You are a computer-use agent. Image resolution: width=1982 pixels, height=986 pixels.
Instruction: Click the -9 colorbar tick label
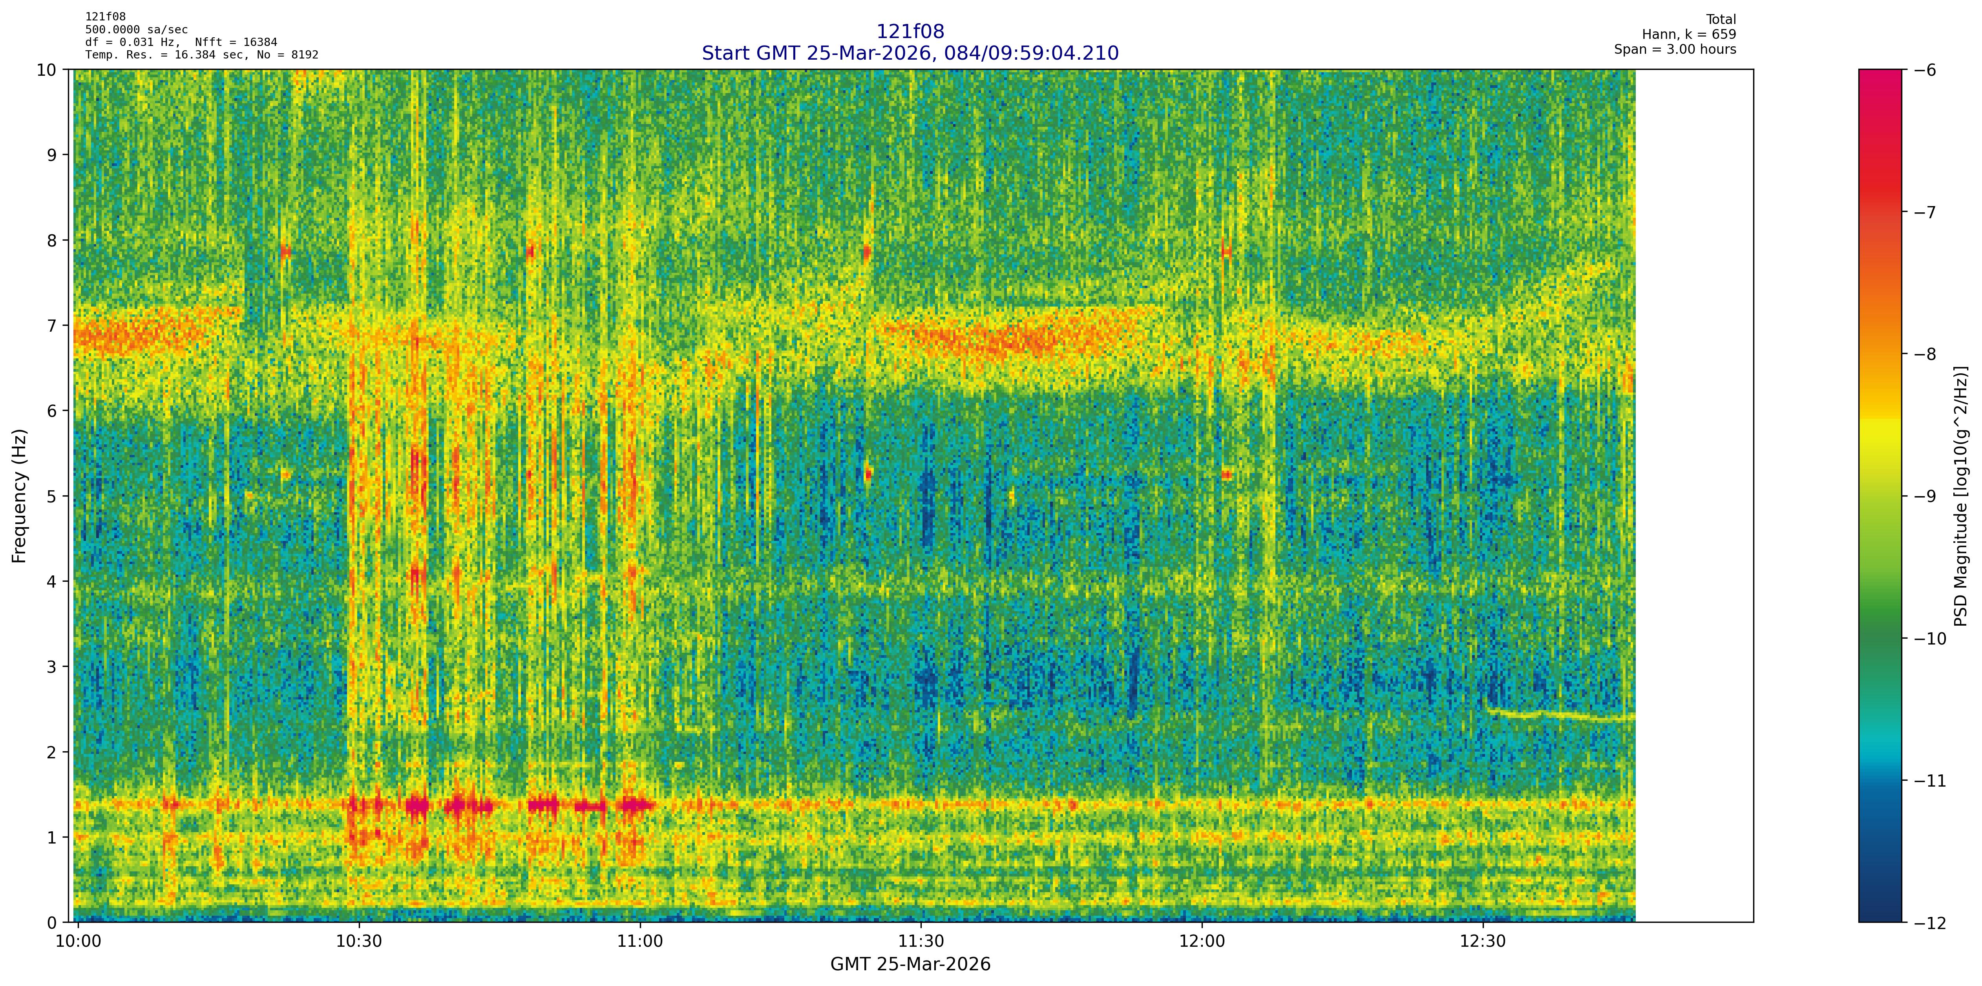click(x=1926, y=496)
